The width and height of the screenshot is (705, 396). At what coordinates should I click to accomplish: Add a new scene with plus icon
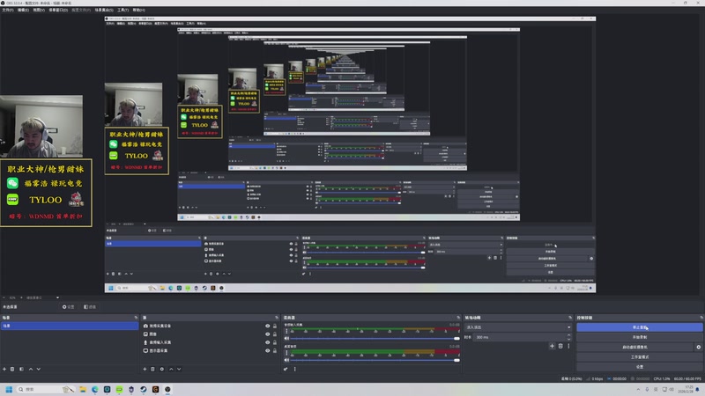(x=4, y=369)
